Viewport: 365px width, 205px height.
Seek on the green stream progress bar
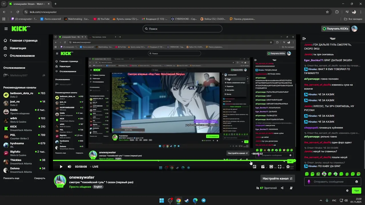(x=174, y=161)
